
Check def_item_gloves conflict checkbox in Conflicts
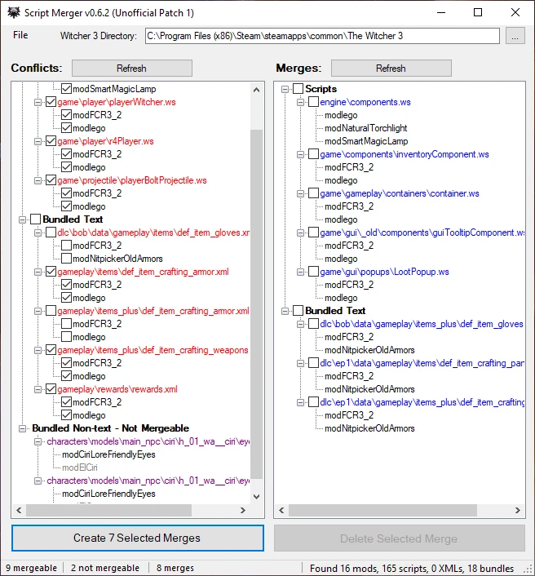pos(51,233)
